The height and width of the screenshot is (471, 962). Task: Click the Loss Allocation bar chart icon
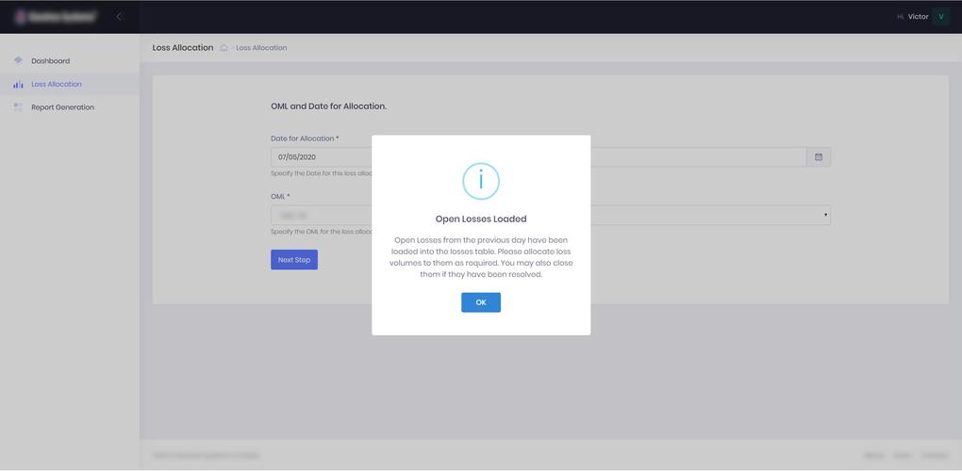(x=18, y=85)
